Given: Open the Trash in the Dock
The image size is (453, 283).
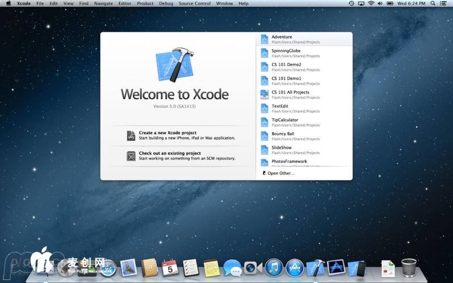Looking at the screenshot, I should point(409,267).
